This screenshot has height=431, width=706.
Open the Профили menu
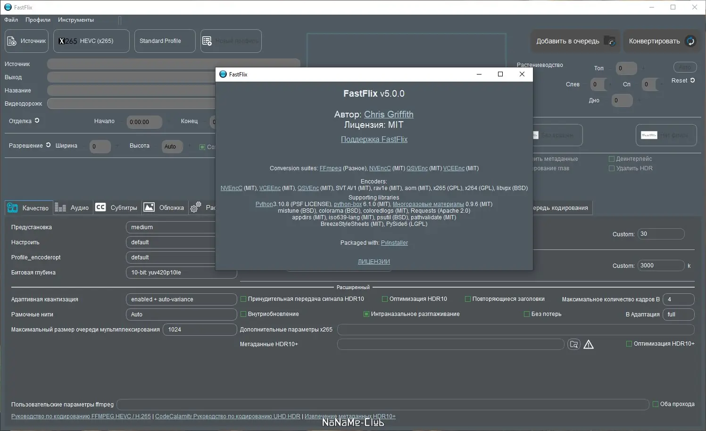pyautogui.click(x=38, y=20)
